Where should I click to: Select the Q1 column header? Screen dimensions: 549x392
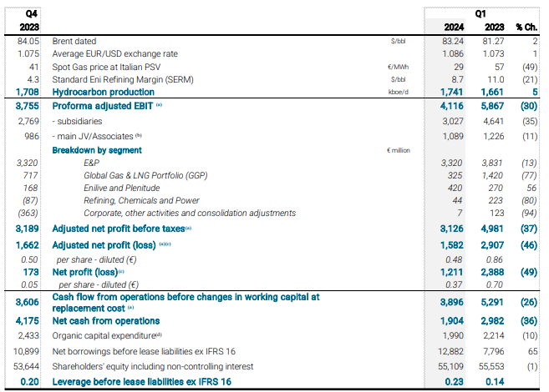480,14
